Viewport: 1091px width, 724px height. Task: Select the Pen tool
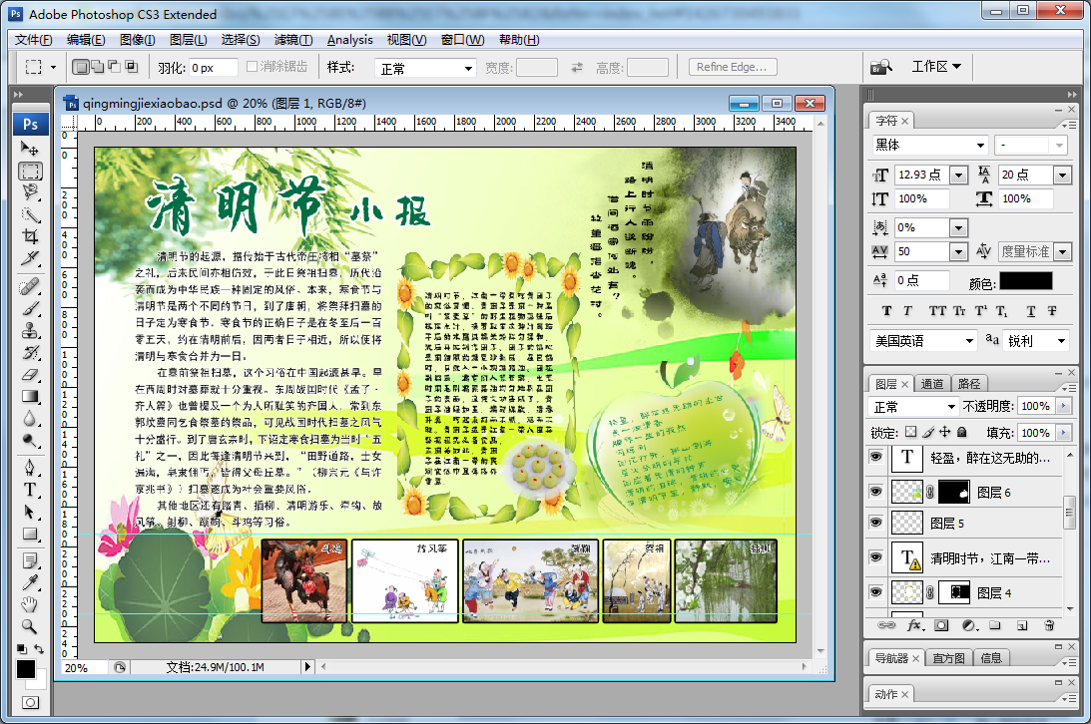[x=30, y=468]
